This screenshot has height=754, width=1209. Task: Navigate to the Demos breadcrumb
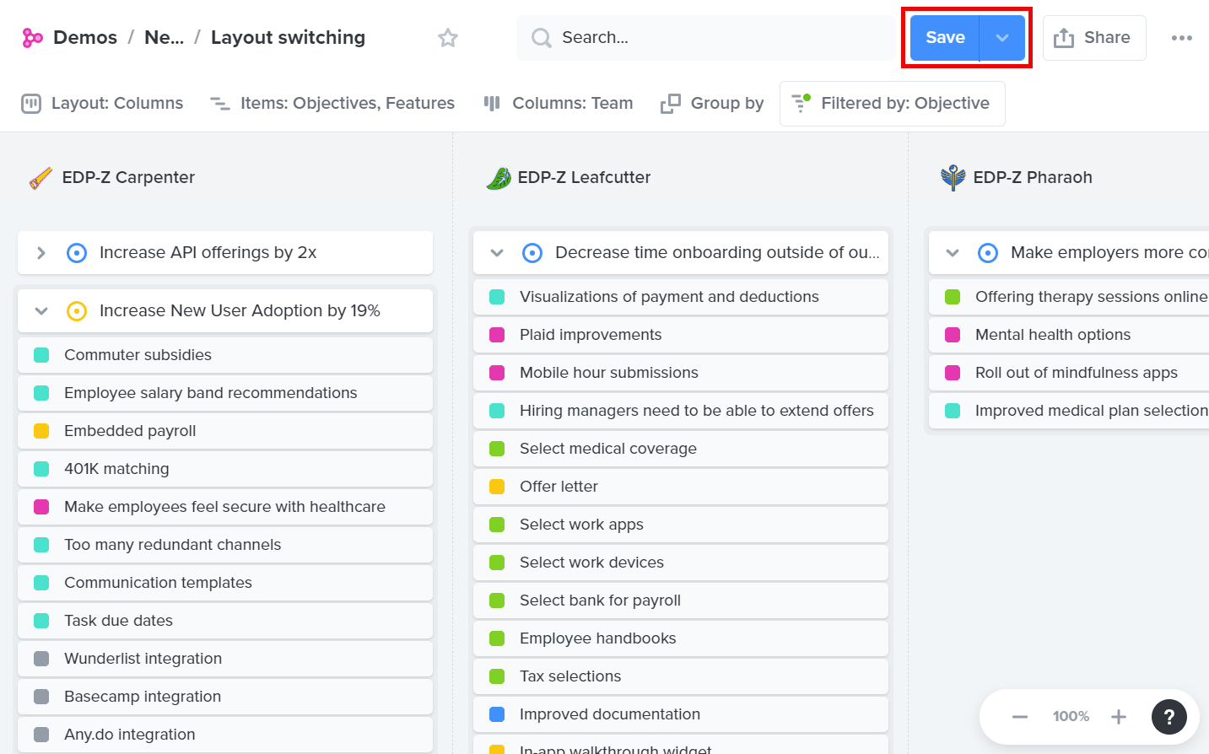(84, 37)
